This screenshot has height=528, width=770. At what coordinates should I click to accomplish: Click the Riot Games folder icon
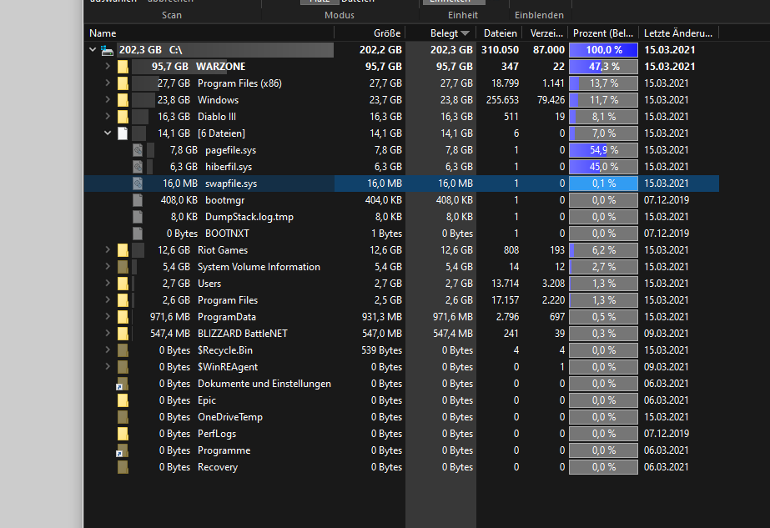coord(123,250)
